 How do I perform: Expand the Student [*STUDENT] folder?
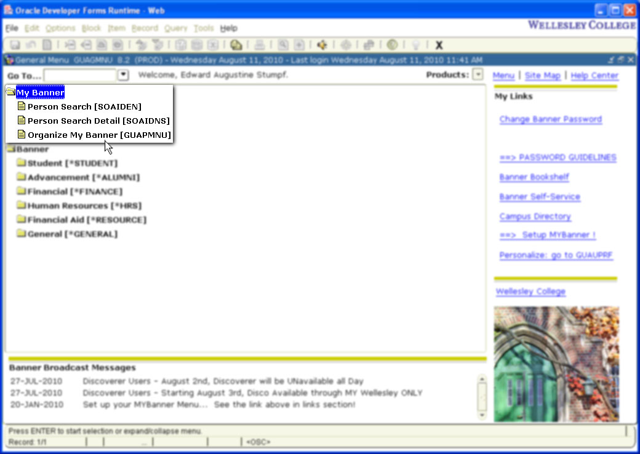click(21, 163)
